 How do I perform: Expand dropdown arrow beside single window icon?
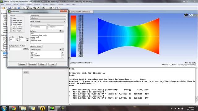click(x=59, y=8)
